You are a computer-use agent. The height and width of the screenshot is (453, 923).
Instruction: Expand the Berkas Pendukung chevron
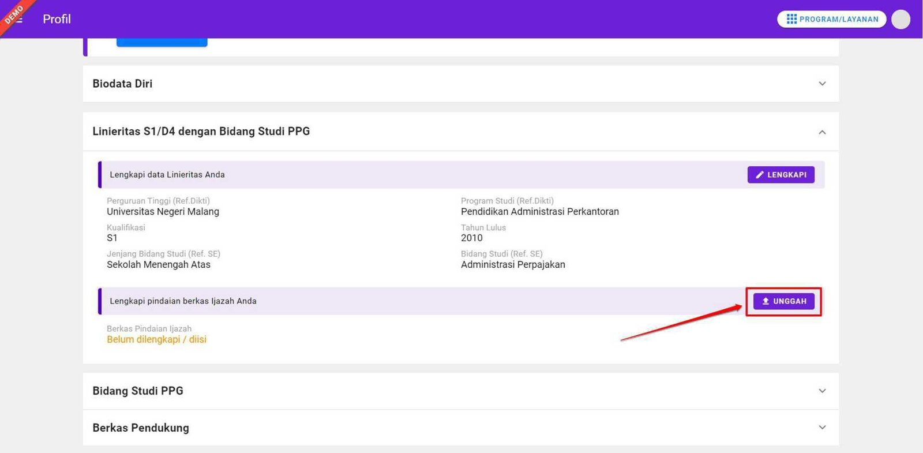click(x=822, y=428)
